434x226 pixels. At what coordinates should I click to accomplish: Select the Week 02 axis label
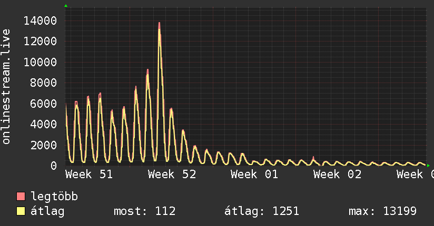tap(337, 174)
